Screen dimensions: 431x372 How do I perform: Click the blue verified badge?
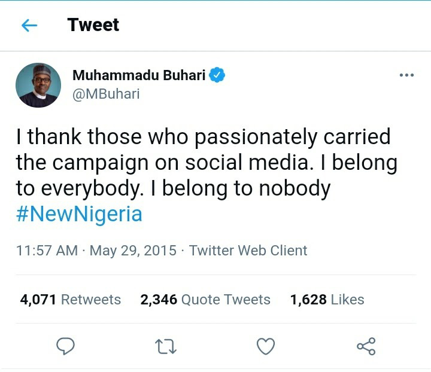pyautogui.click(x=217, y=75)
